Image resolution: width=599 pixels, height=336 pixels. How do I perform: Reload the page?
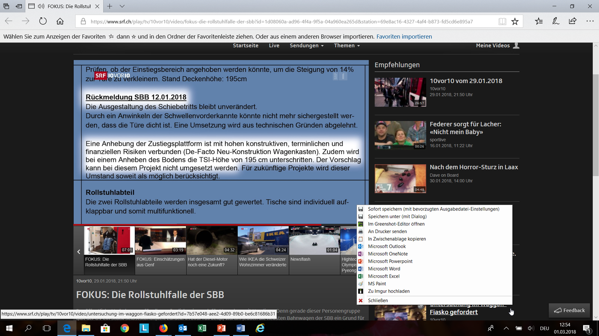[43, 21]
